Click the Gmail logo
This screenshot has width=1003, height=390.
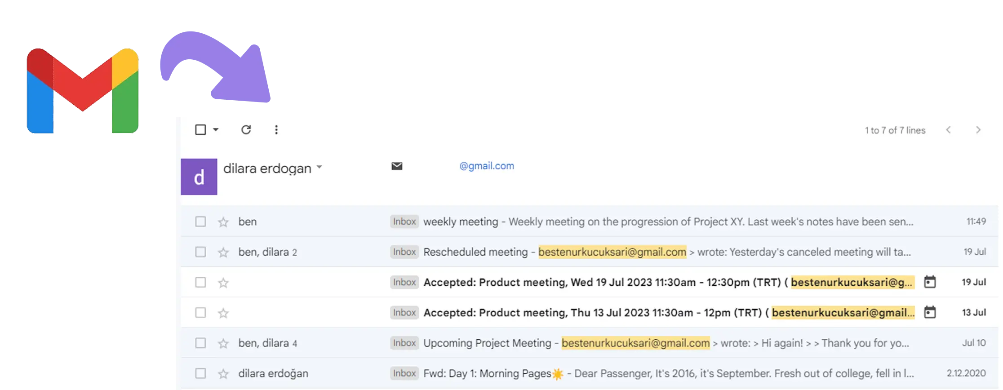coord(83,91)
